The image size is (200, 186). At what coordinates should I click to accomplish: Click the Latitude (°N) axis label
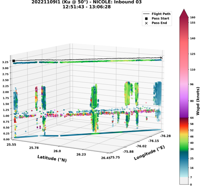pyautogui.click(x=52, y=158)
